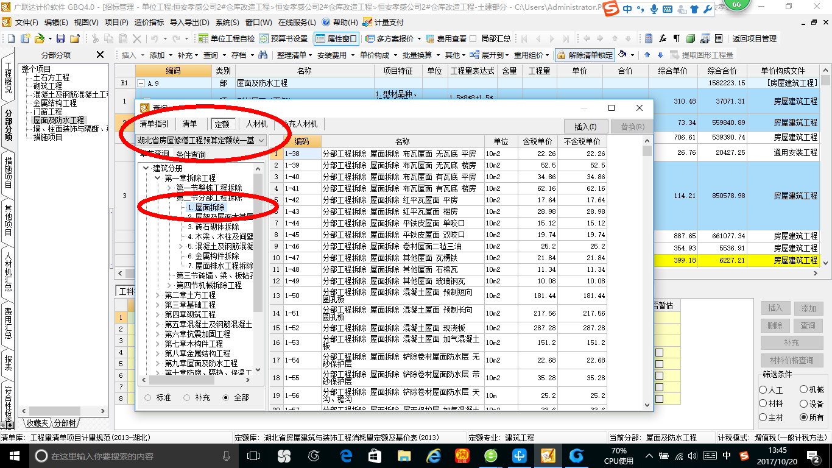Click the paint bucket fill color icon

pyautogui.click(x=622, y=55)
